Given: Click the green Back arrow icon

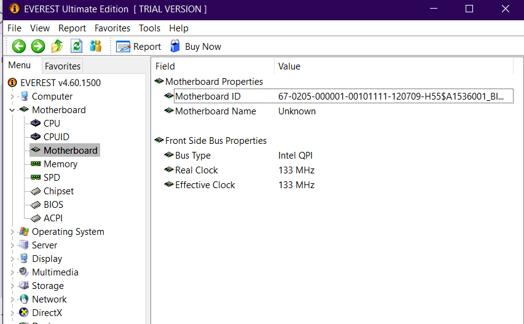Looking at the screenshot, I should (x=18, y=46).
